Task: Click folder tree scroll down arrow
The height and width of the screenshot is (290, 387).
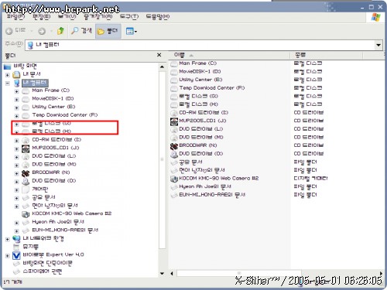Action: pos(162,274)
